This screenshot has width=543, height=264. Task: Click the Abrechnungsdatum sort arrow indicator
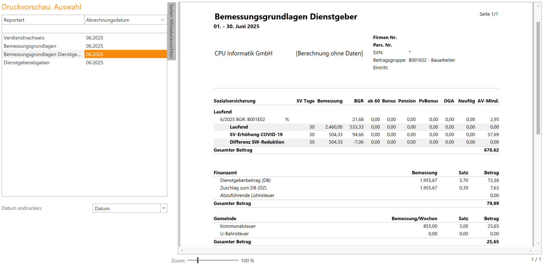(x=163, y=20)
